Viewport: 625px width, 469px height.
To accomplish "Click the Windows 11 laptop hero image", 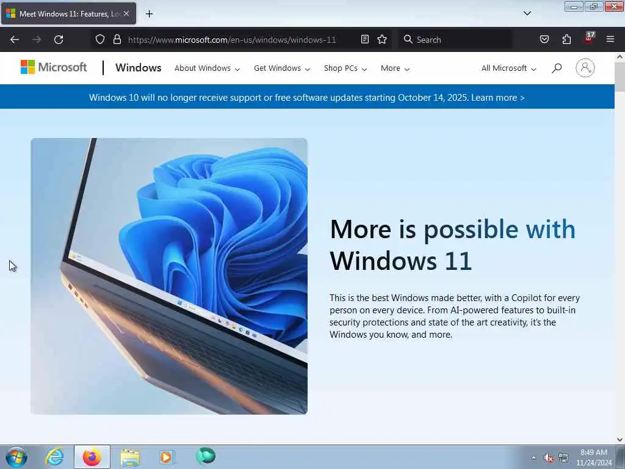I will [x=169, y=276].
